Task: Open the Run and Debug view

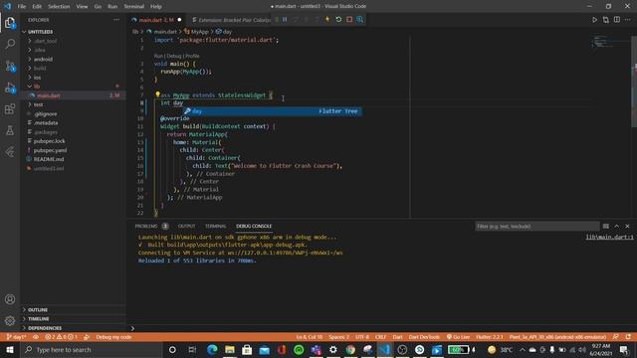Action: (x=10, y=88)
